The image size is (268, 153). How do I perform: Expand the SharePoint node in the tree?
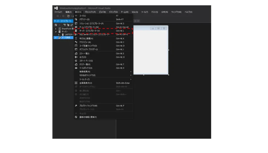point(56,29)
